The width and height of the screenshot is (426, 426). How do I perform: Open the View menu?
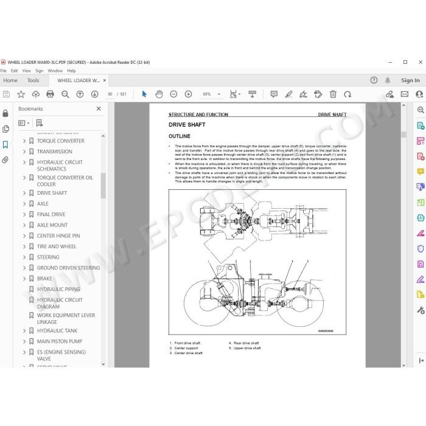(26, 71)
